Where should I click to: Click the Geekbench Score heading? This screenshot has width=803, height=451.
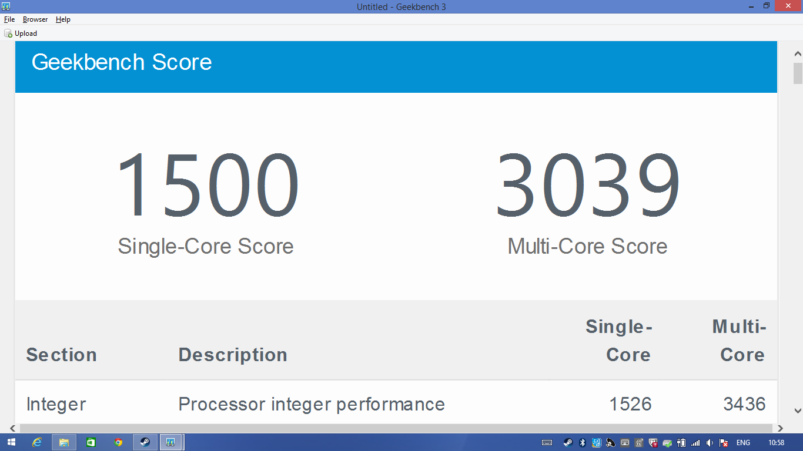pos(122,62)
